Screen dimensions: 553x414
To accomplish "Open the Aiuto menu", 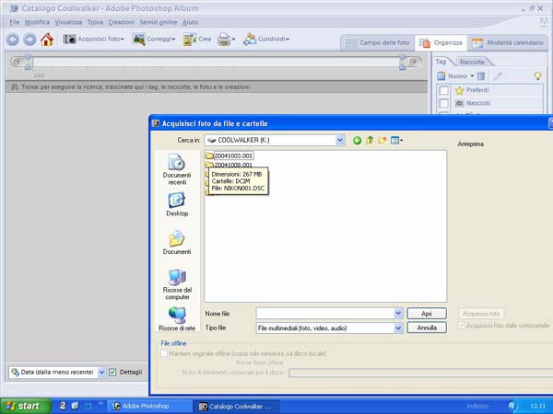I will click(191, 22).
